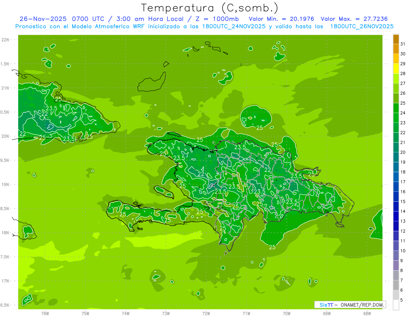Click the "Temperatura (C,somb.)" chart title

pyautogui.click(x=210, y=8)
